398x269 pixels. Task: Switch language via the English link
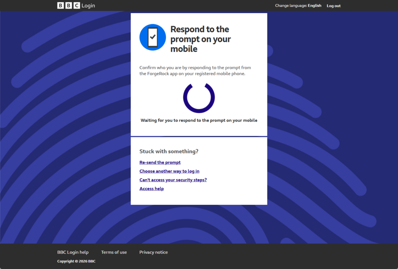coord(314,6)
